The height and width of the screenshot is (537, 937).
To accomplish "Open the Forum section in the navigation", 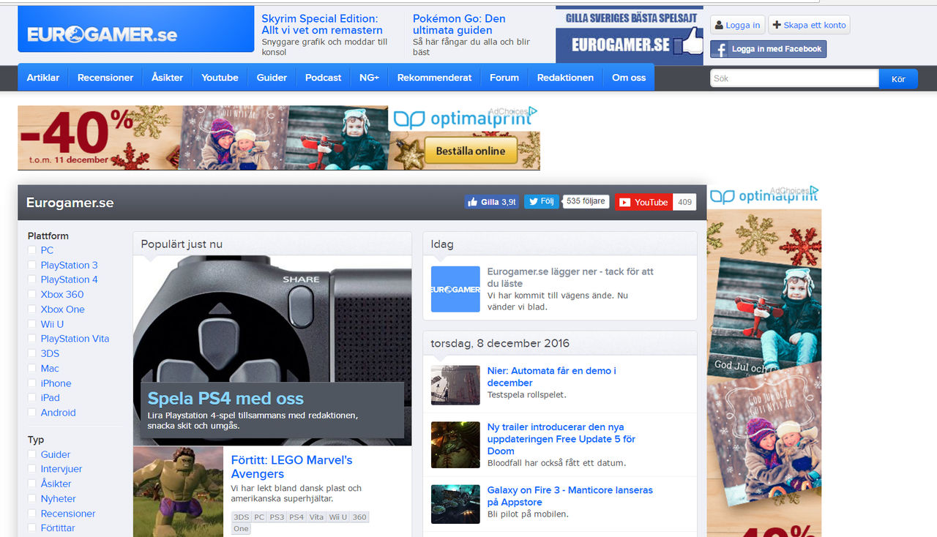I will [504, 77].
